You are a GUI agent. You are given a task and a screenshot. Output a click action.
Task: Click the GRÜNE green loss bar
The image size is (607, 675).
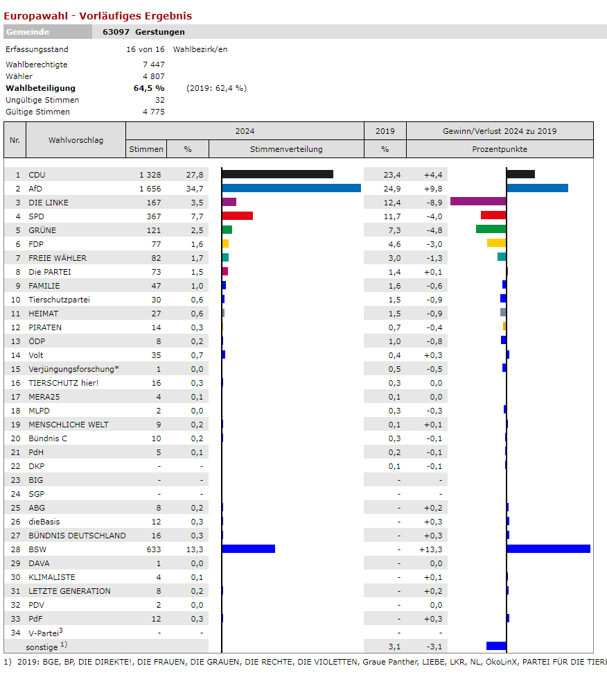[491, 230]
